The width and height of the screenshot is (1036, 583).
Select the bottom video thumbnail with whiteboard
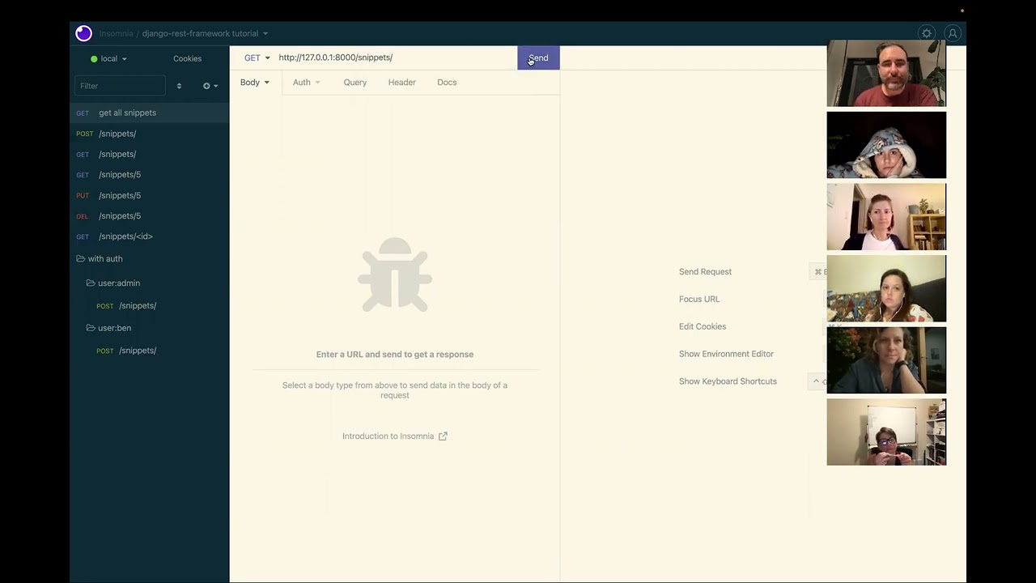[886, 432]
